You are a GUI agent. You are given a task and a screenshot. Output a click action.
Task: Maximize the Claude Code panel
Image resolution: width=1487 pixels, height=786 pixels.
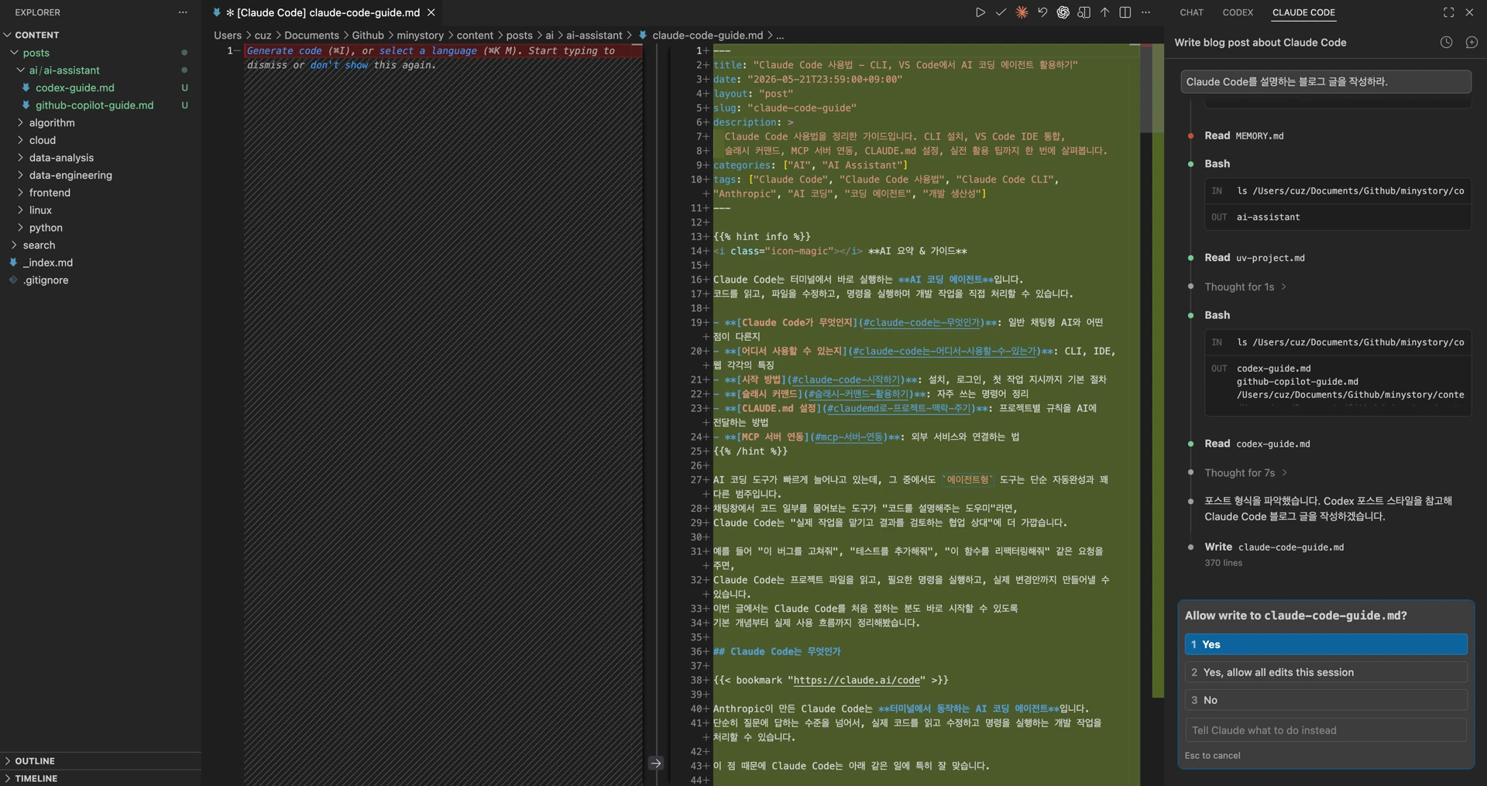pyautogui.click(x=1449, y=12)
